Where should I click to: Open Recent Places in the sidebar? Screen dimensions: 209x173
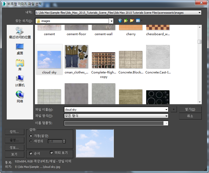click(x=20, y=33)
